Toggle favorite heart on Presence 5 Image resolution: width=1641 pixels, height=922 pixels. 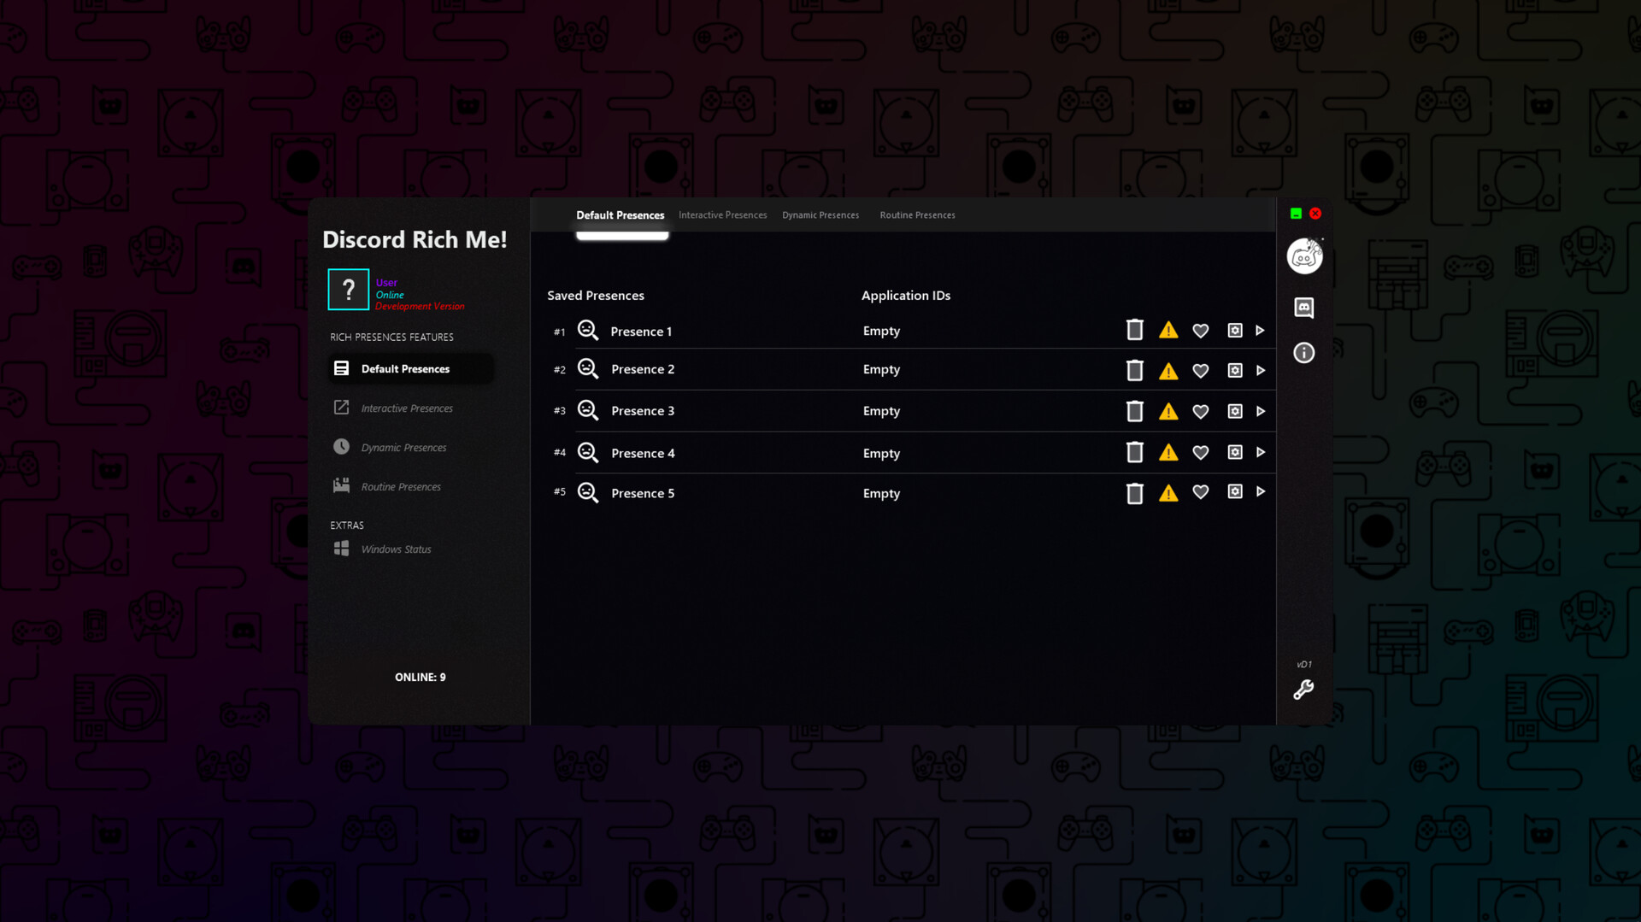pos(1201,492)
